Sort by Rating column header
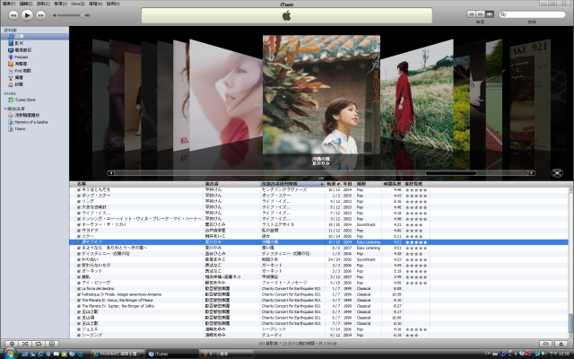The height and width of the screenshot is (359, 574). pos(416,184)
